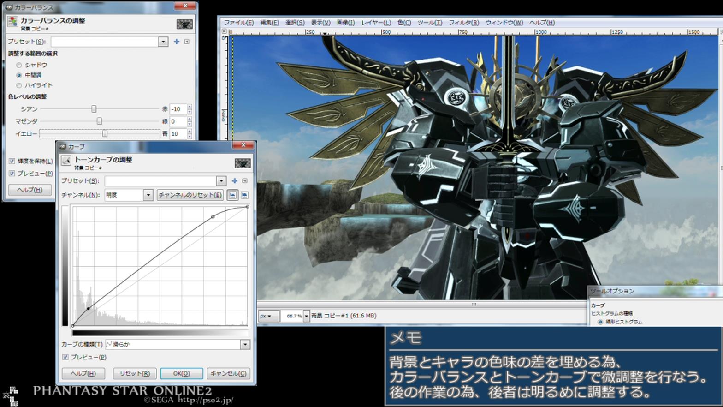This screenshot has width=723, height=407.
Task: Click Curves tool icon in dialog header
Action: (x=66, y=160)
